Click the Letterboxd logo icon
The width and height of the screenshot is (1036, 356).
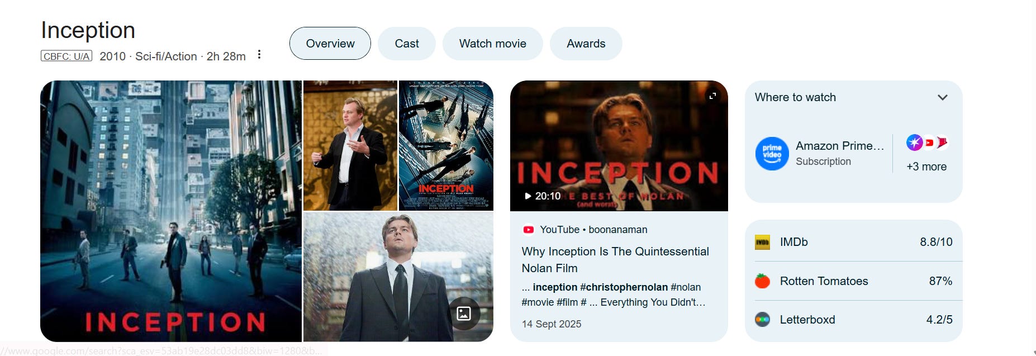762,320
